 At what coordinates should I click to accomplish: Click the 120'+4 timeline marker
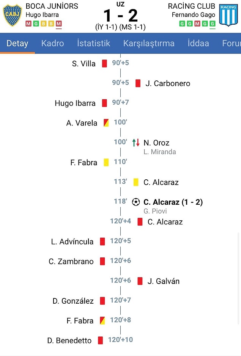tap(121, 221)
